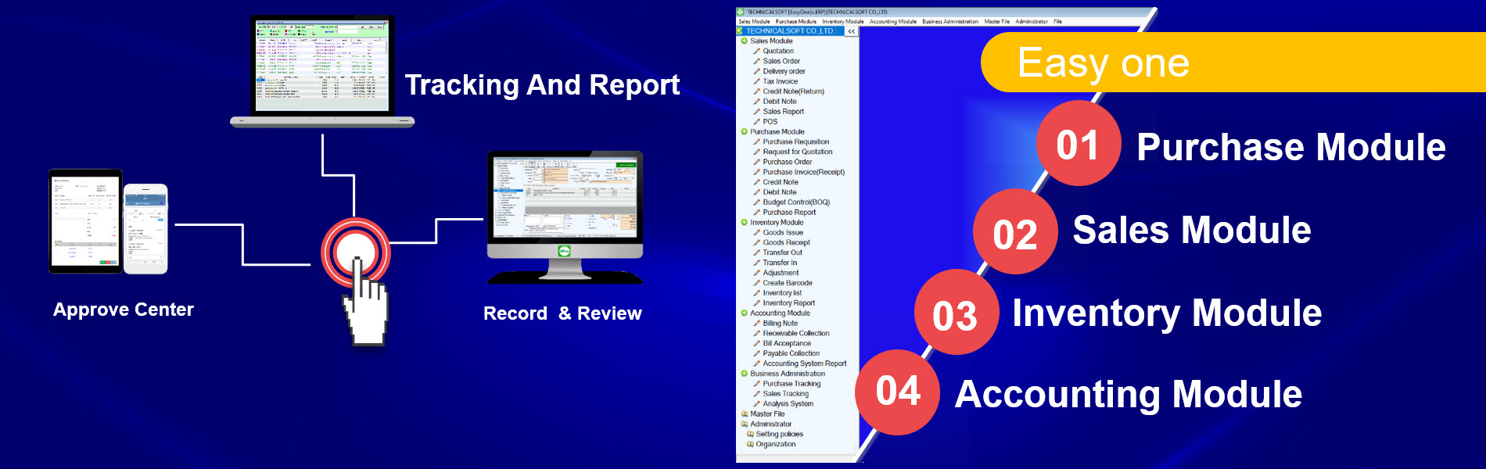Open Debit Note under Sales Module
Image resolution: width=1486 pixels, height=469 pixels.
tap(780, 102)
